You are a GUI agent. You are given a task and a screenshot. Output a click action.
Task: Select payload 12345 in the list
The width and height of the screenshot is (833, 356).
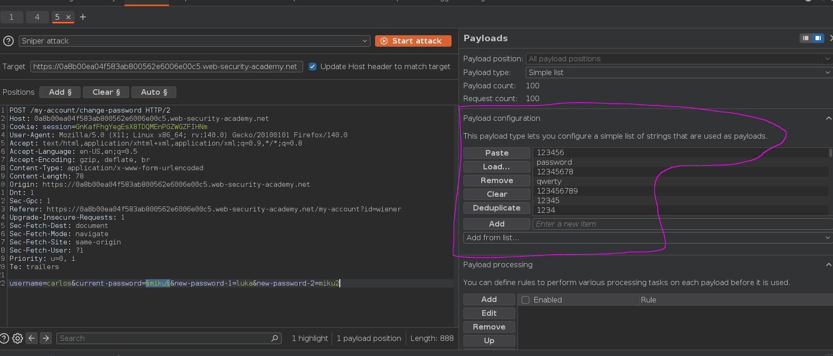681,200
